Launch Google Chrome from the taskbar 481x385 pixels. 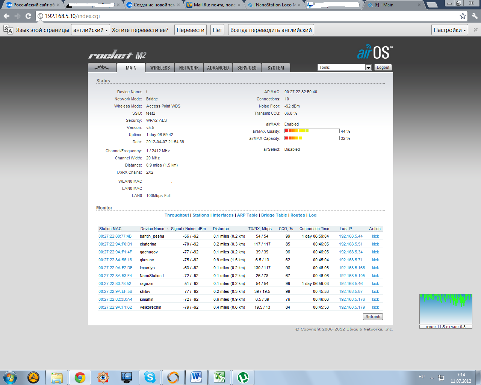tap(80, 377)
